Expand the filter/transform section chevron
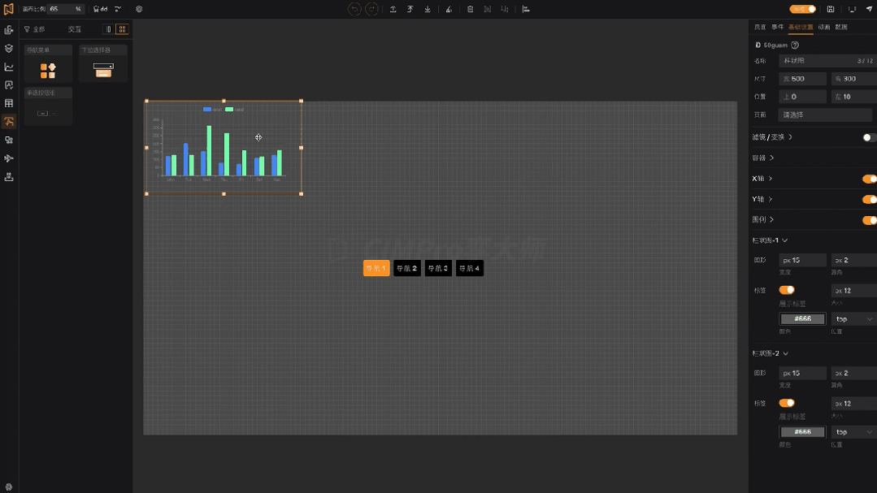The height and width of the screenshot is (493, 877). click(x=790, y=137)
